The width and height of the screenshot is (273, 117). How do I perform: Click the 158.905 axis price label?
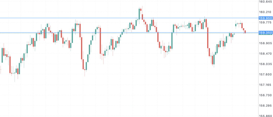pos(265,43)
